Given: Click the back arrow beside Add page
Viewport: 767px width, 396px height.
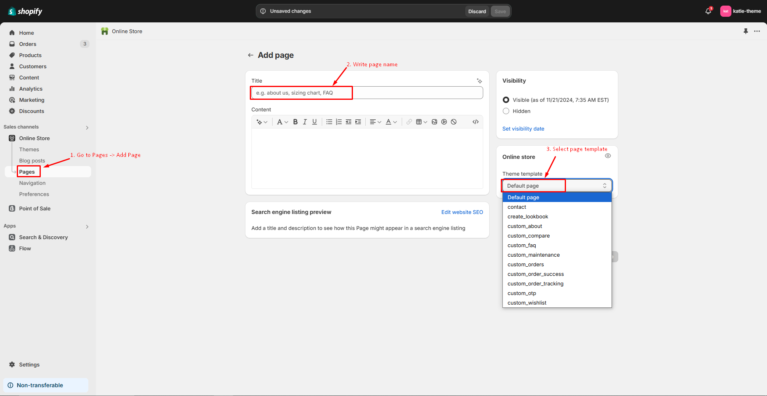Looking at the screenshot, I should pos(251,55).
